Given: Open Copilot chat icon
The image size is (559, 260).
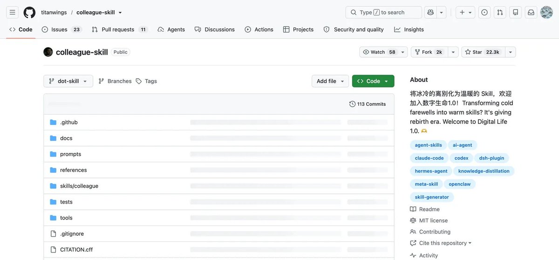Looking at the screenshot, I should coord(431,13).
